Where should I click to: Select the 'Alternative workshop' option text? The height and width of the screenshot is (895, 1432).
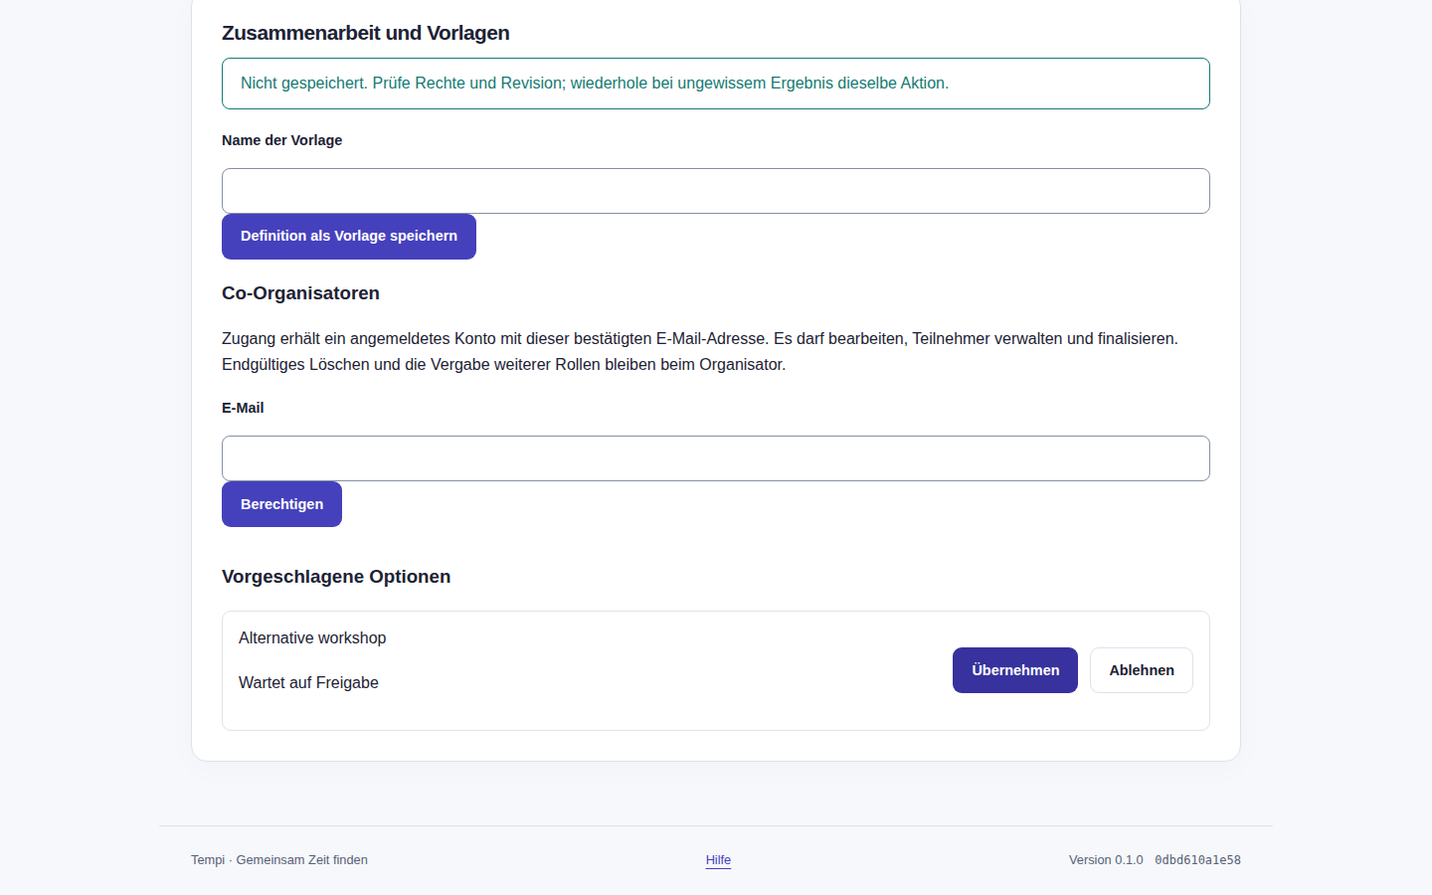point(312,638)
